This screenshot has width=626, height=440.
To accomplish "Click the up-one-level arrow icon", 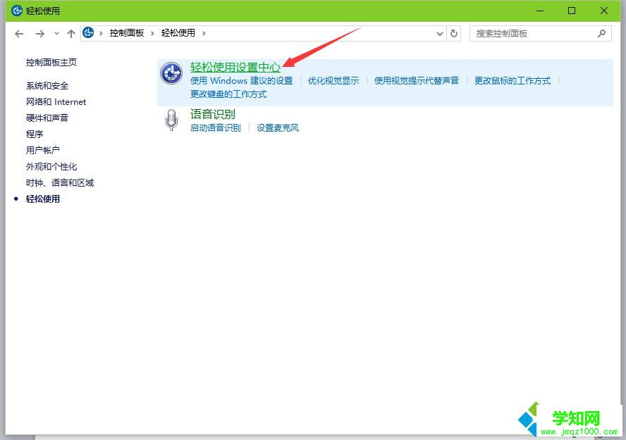I will (x=71, y=32).
